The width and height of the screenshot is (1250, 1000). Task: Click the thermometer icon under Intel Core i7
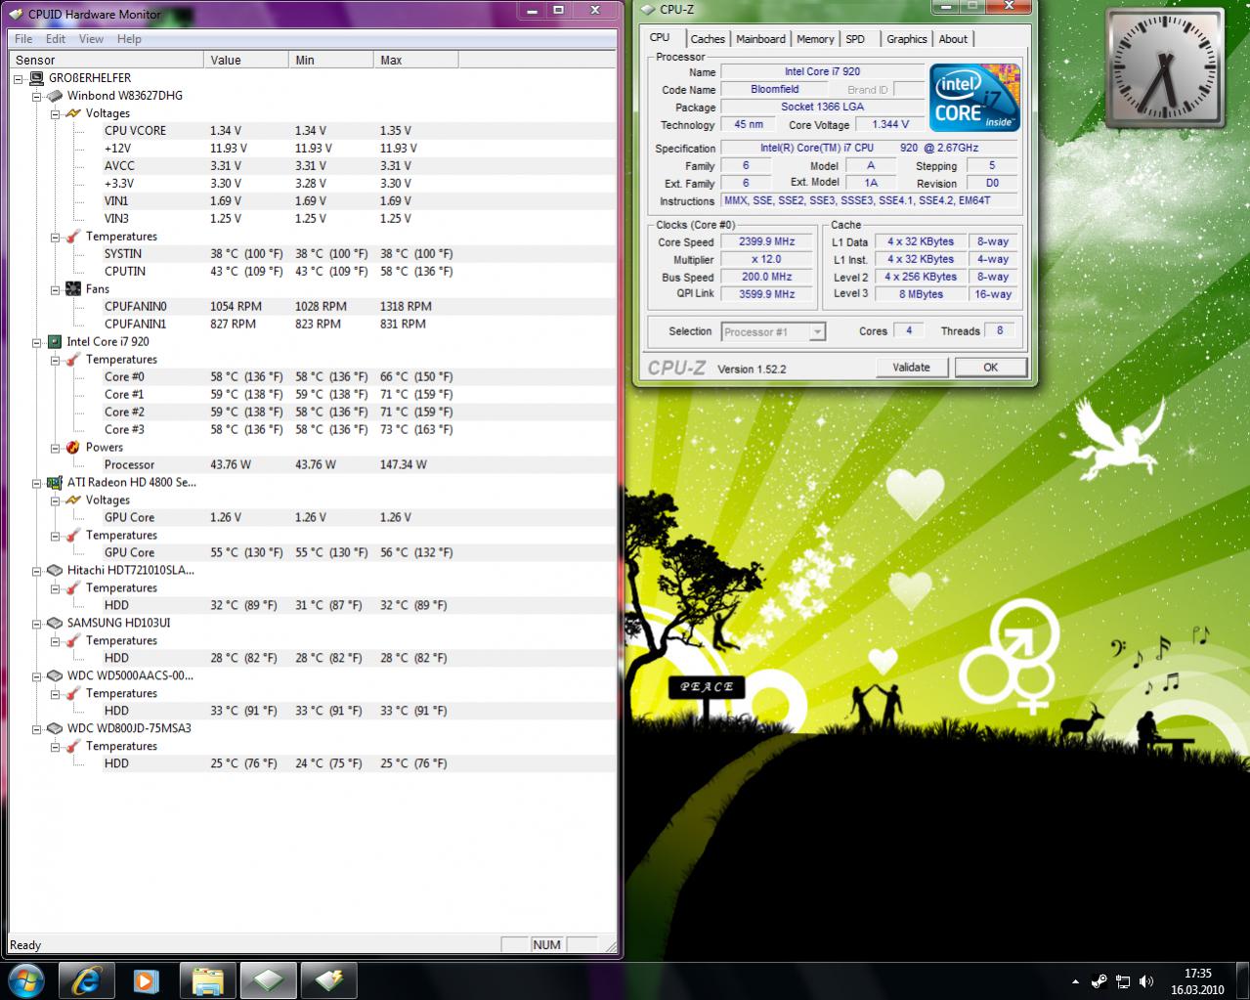click(73, 360)
